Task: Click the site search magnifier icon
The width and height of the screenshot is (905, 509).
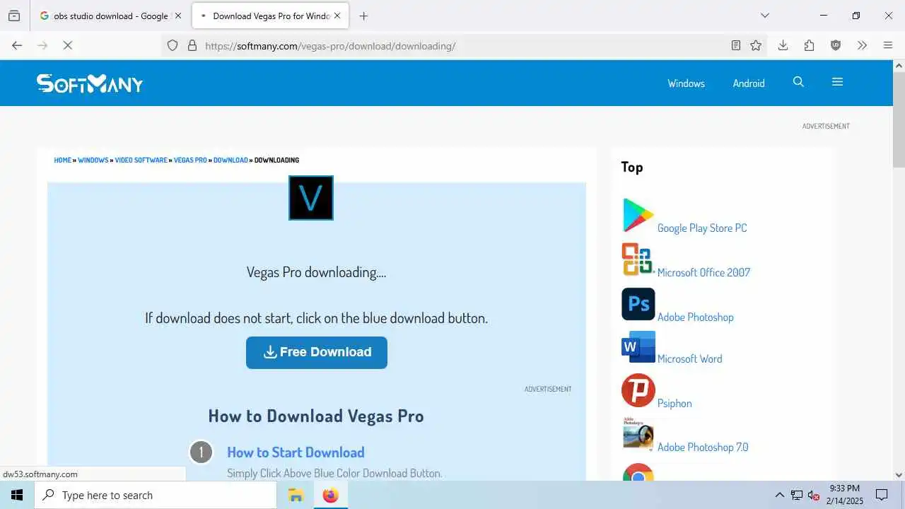Action: pyautogui.click(x=798, y=82)
